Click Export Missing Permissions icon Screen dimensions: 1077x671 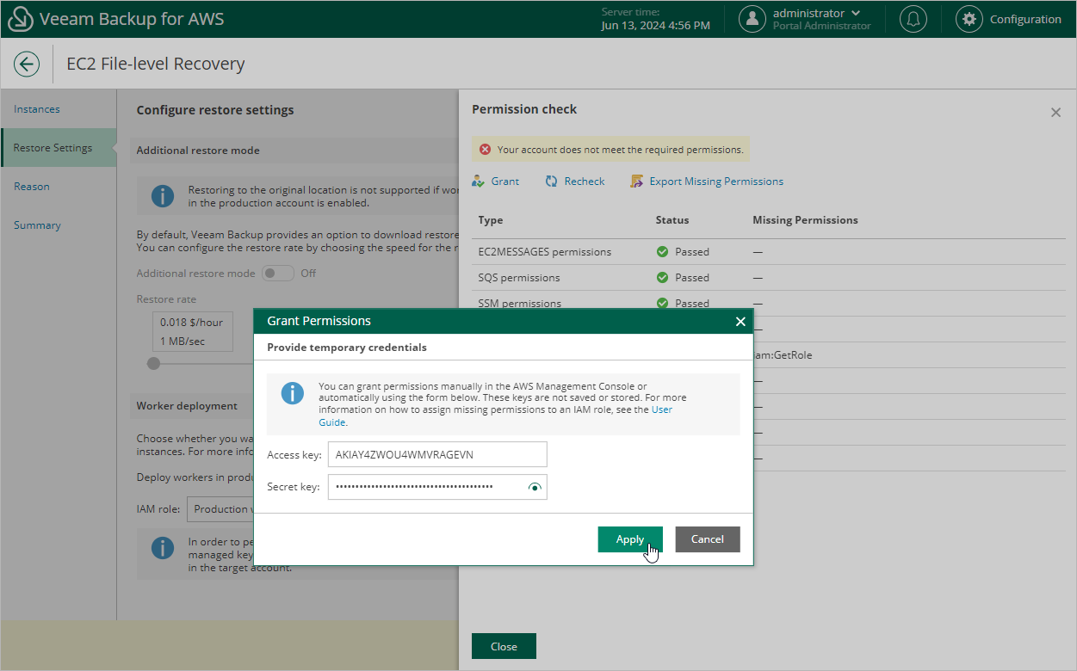click(636, 182)
